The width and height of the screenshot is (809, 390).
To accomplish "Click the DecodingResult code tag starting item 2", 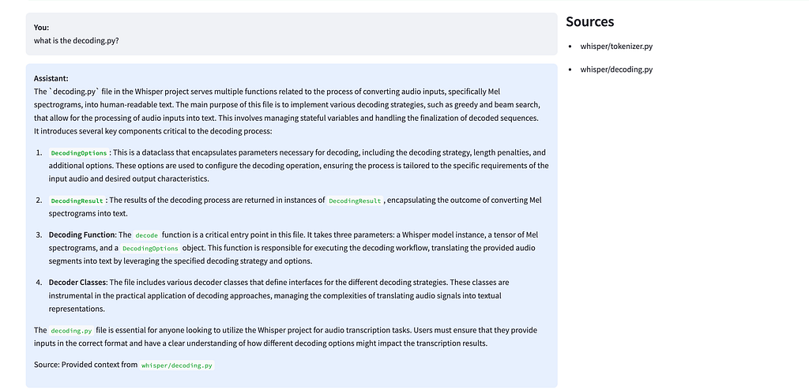I will [x=77, y=201].
